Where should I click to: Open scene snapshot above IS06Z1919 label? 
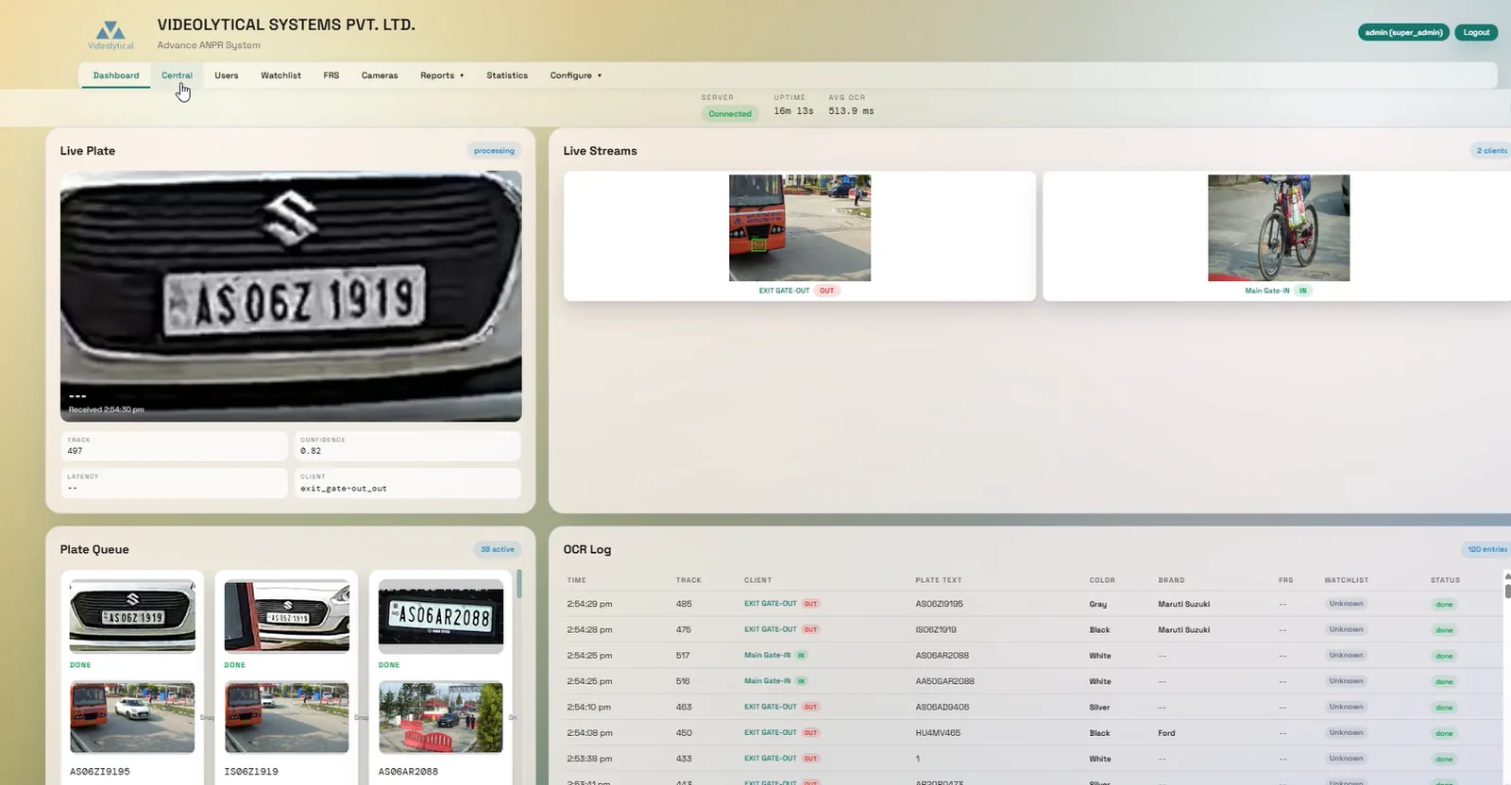click(287, 717)
